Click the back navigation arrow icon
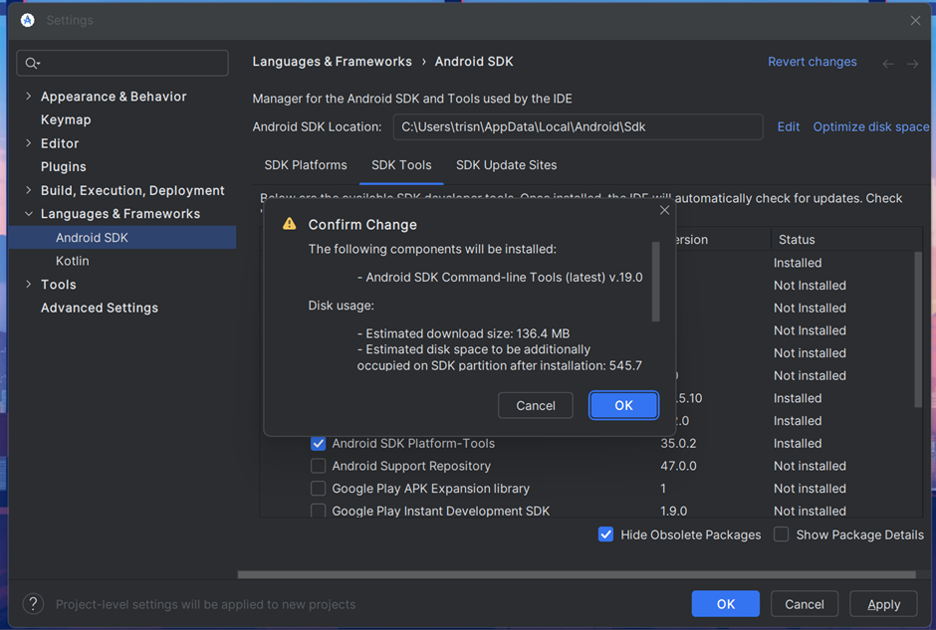936x630 pixels. coord(887,64)
